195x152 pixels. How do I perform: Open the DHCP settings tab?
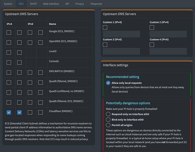click(x=33, y=4)
